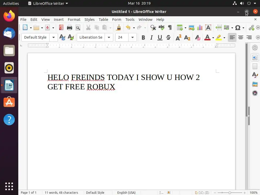
Task: Open the paragraph style dropdown
Action: 54,37
